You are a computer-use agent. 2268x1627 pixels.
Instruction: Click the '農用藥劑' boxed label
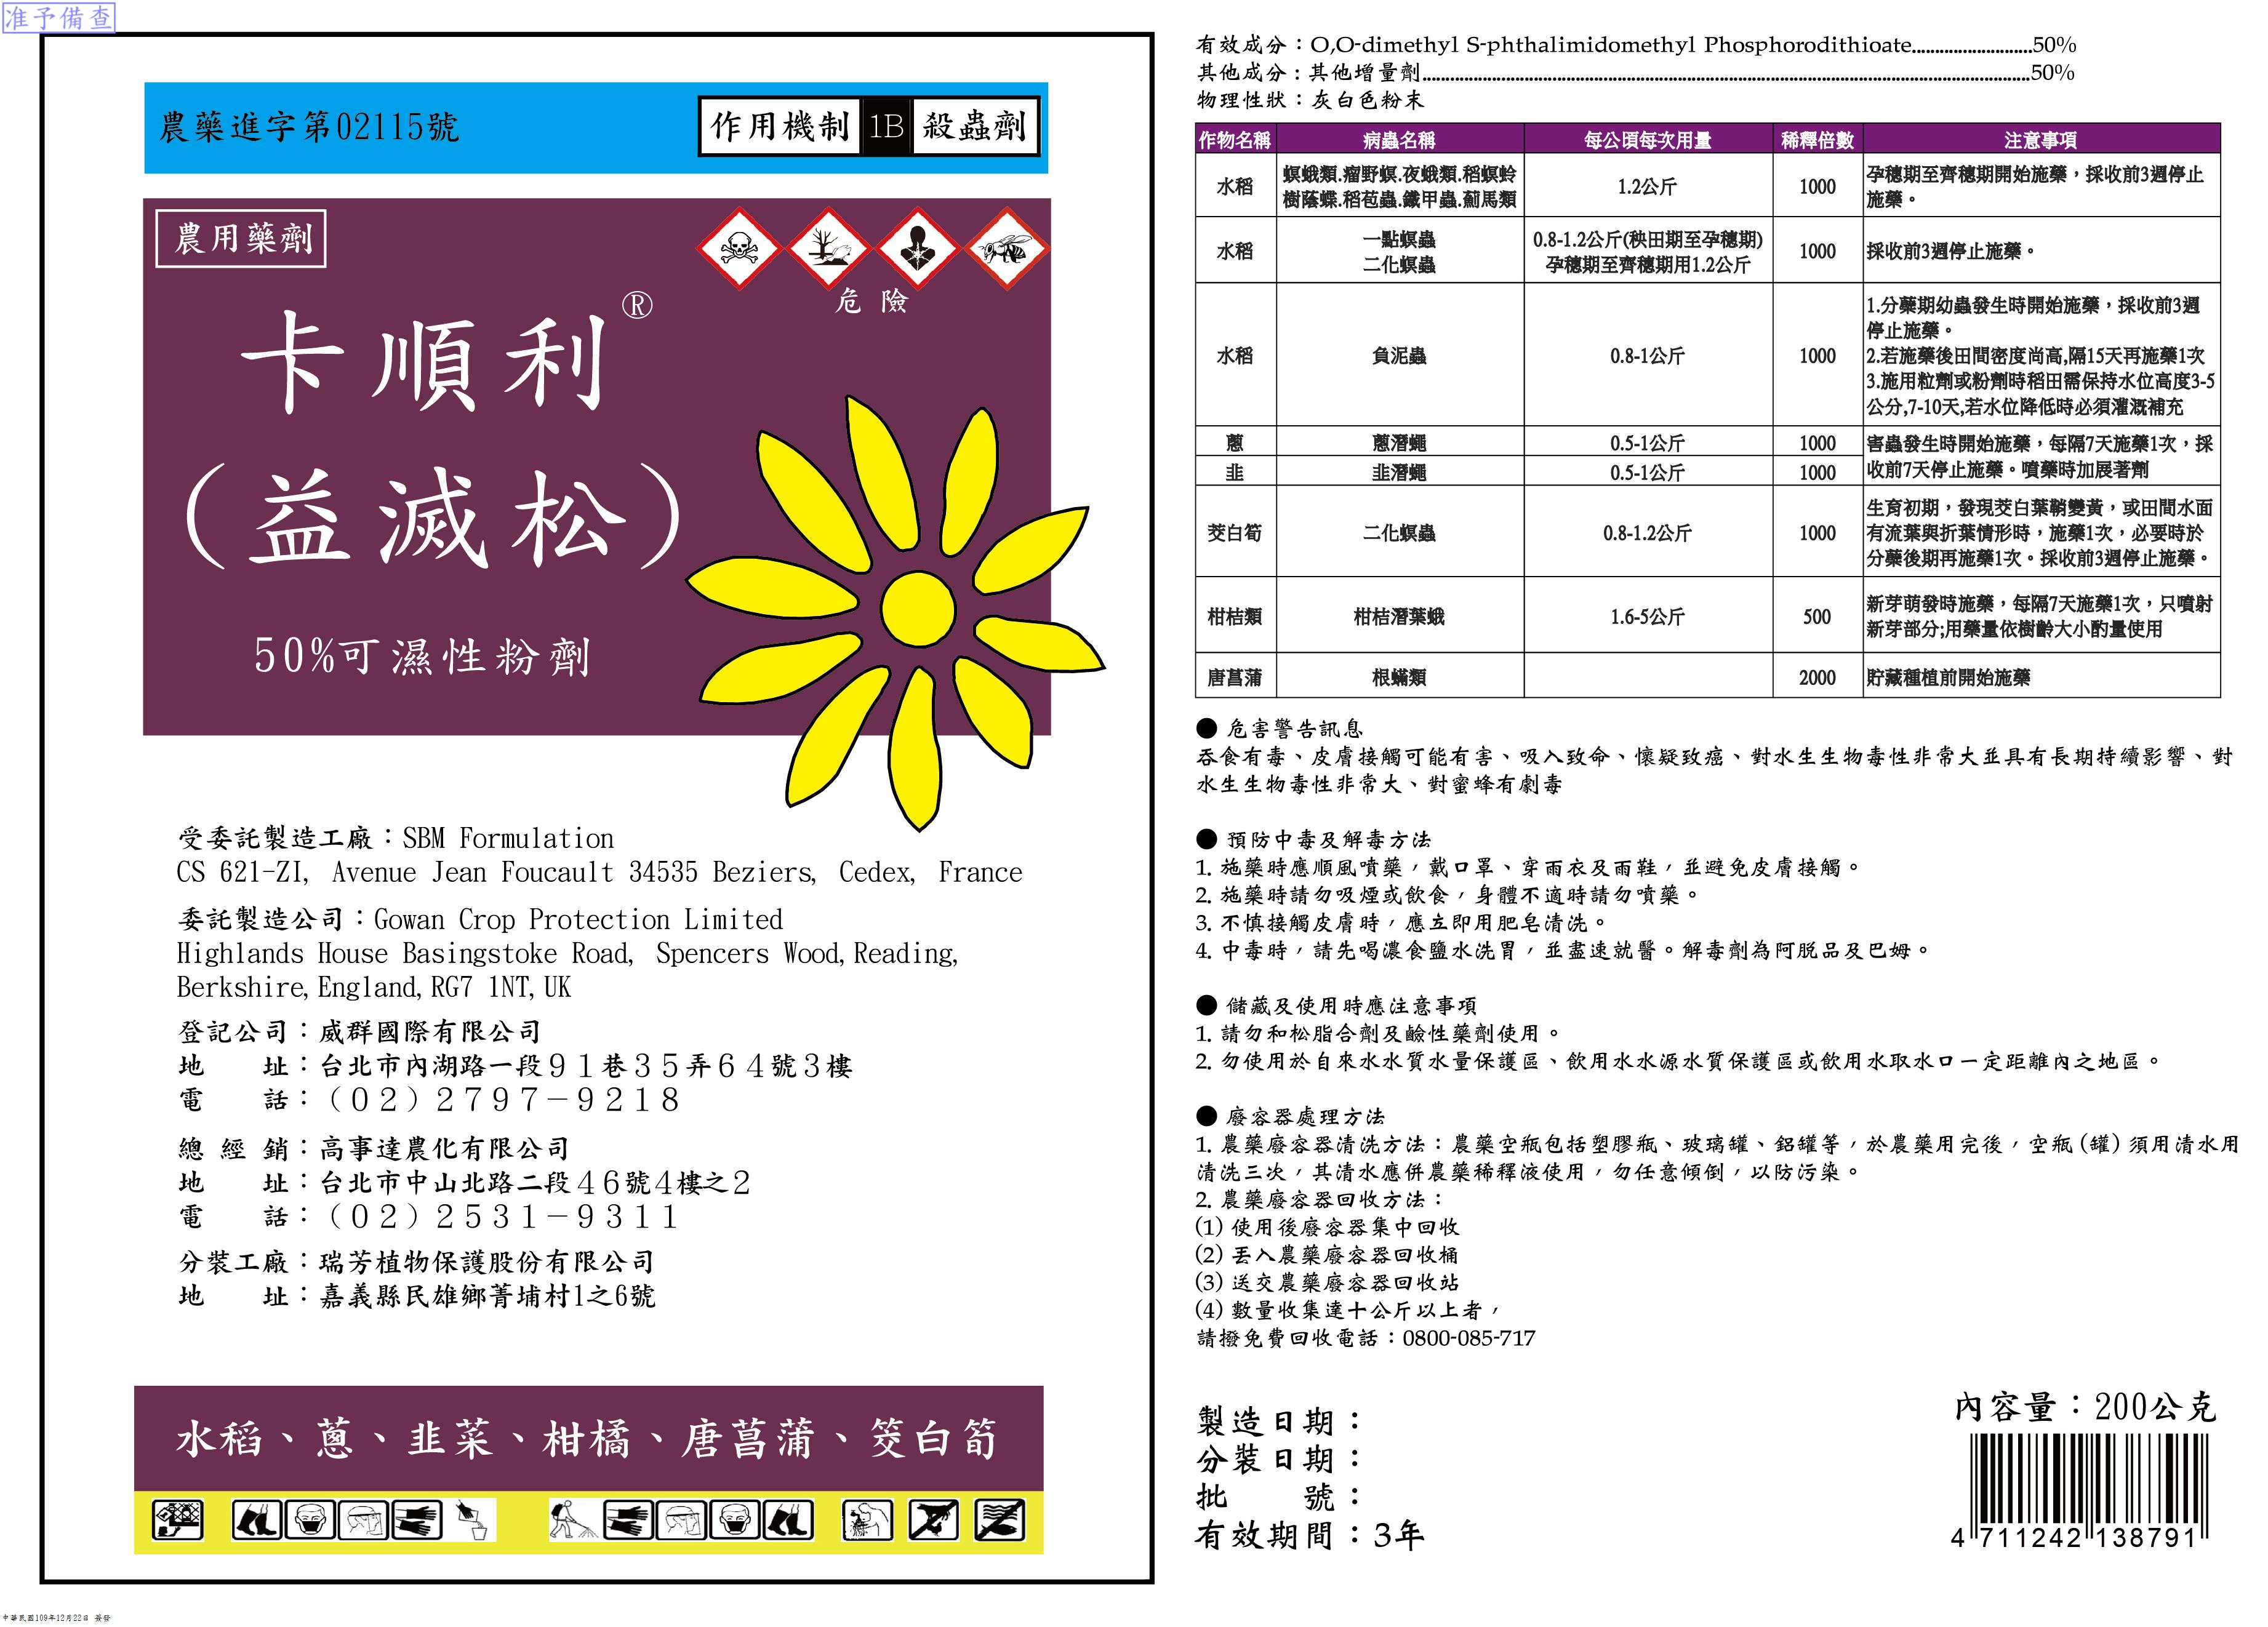(x=241, y=239)
